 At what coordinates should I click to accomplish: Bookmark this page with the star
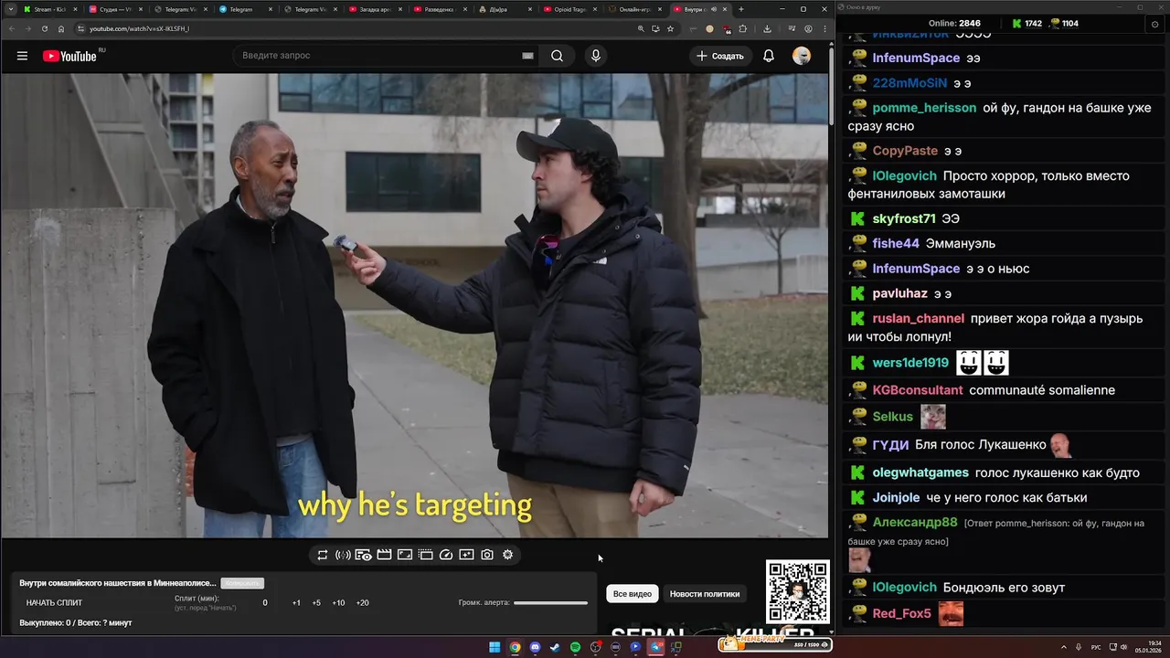click(670, 28)
